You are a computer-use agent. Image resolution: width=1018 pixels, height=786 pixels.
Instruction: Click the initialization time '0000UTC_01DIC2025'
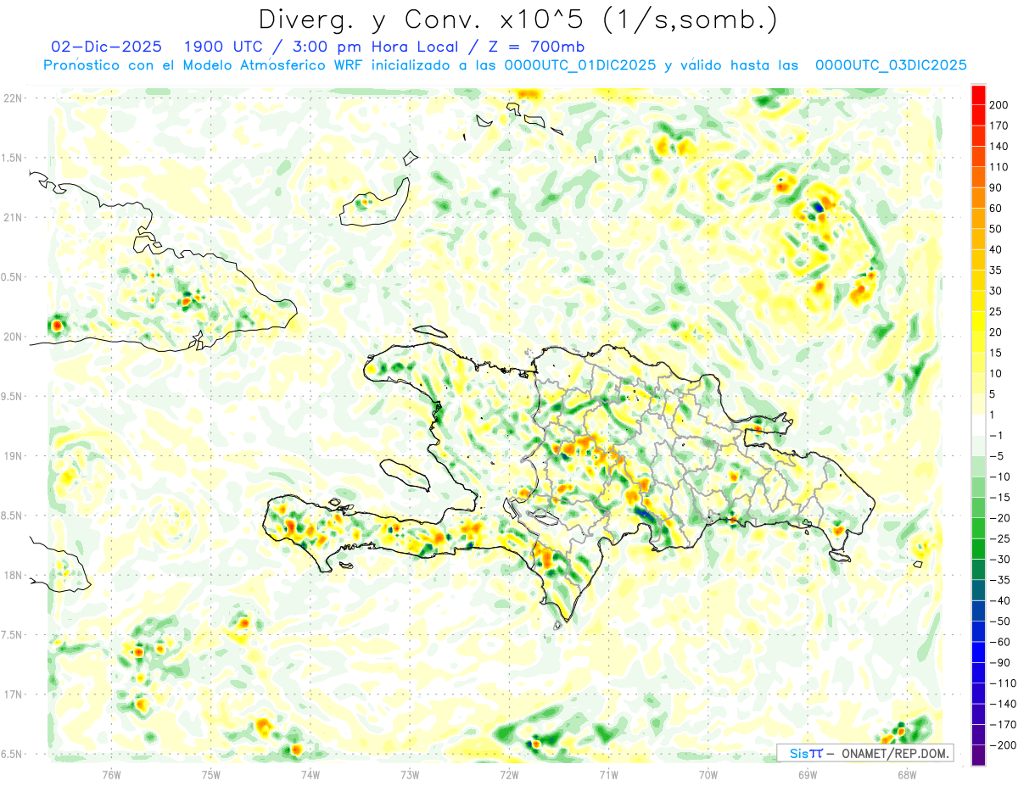(579, 65)
